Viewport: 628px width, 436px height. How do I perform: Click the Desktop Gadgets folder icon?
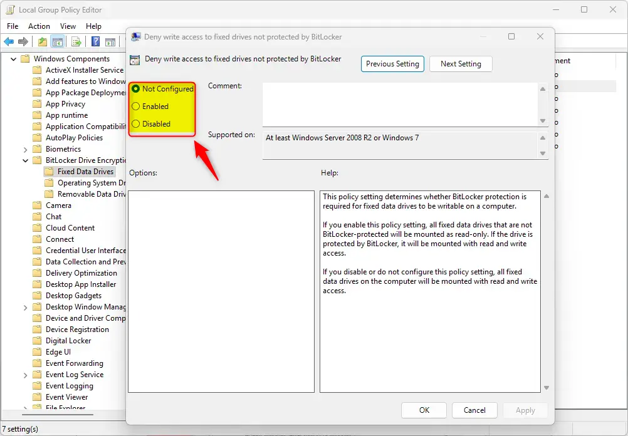[37, 296]
